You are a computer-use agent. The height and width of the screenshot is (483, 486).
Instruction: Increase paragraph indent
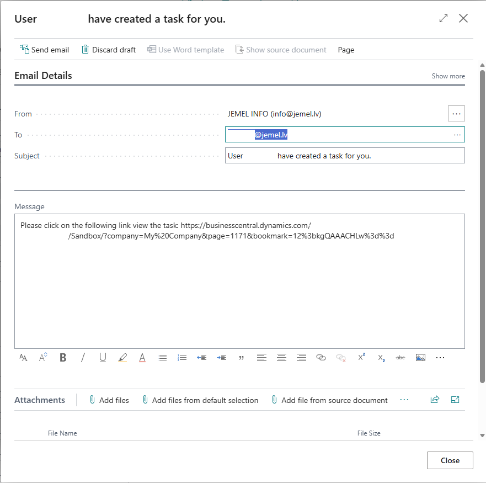point(222,358)
